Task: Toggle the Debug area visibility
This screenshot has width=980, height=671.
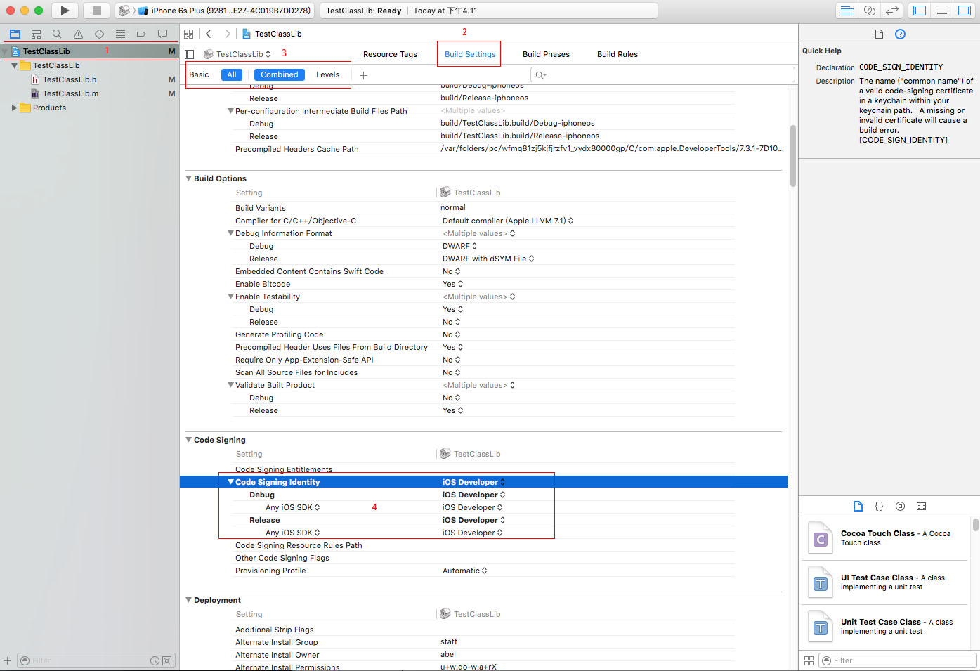Action: (x=942, y=11)
